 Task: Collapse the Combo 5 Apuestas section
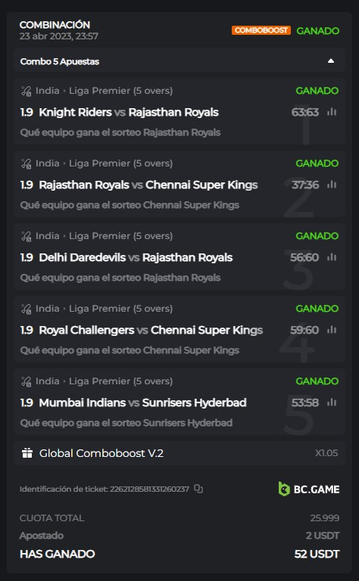click(x=331, y=61)
